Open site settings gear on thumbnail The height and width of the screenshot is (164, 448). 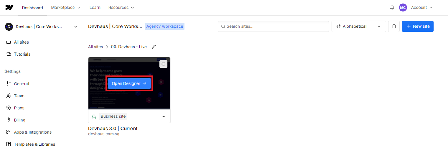click(x=164, y=64)
